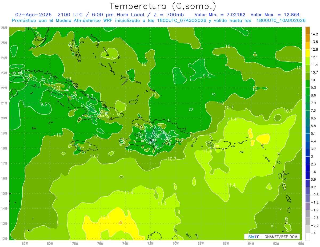Image resolution: width=320 pixels, height=247 pixels.
Task: Click the '74W' longitude axis label
Action: pyautogui.click(x=125, y=244)
